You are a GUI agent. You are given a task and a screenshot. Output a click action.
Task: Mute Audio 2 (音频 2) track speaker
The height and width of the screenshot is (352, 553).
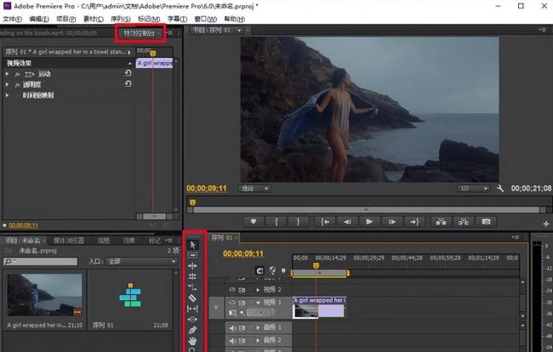pos(232,340)
